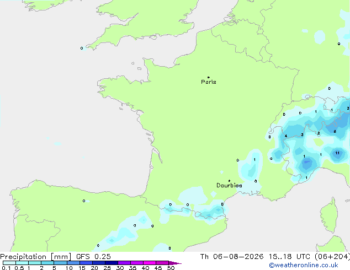The height and width of the screenshot is (270, 350).
Task: Click the '0.5' legend scale label
Action: point(19,268)
